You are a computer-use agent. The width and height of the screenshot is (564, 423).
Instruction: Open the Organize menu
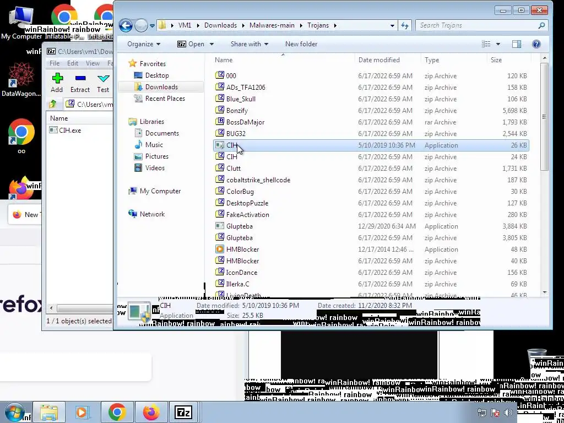coord(144,44)
